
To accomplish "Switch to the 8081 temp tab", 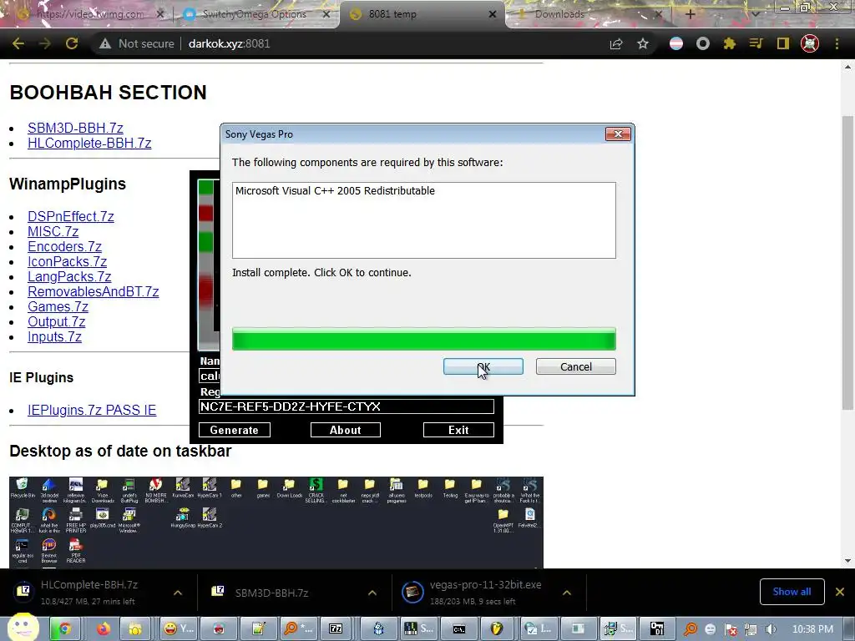I will coord(422,14).
